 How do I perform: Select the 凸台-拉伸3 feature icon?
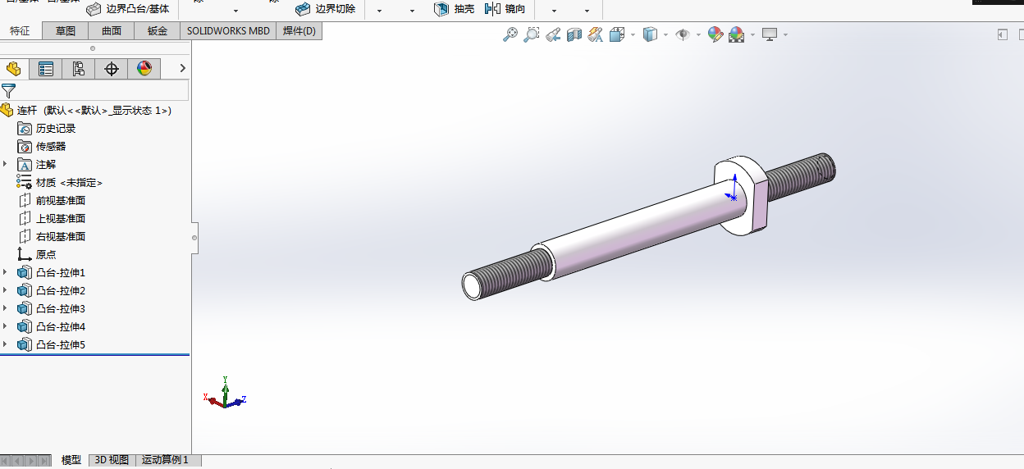point(25,308)
